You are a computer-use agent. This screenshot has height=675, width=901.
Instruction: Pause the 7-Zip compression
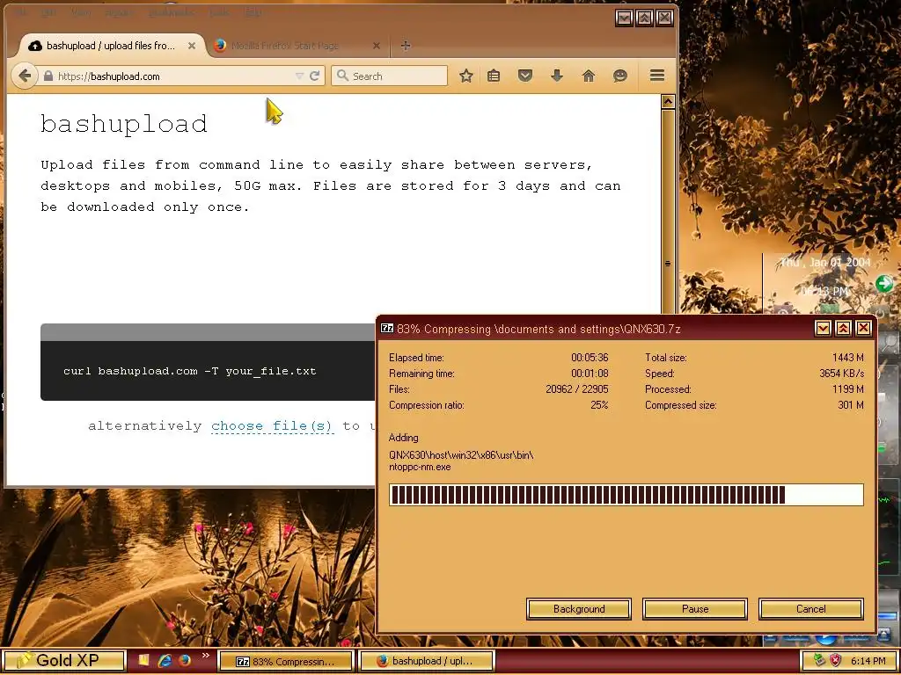click(695, 609)
